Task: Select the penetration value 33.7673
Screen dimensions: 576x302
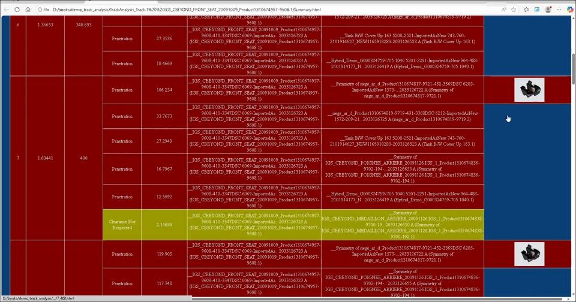Action: [164, 116]
